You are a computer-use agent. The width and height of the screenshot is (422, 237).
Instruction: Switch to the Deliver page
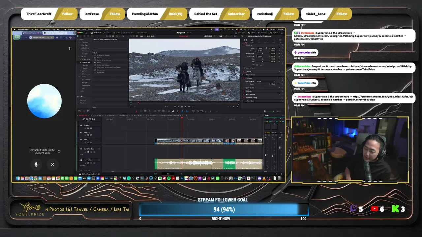click(x=219, y=174)
